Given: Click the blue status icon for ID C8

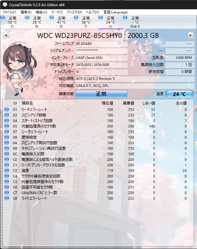Looking at the screenshot, I should point(7,198).
